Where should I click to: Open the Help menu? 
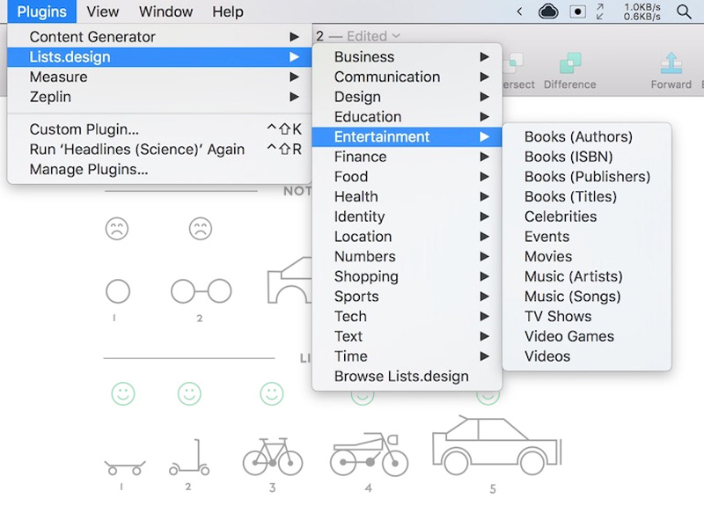coord(228,11)
